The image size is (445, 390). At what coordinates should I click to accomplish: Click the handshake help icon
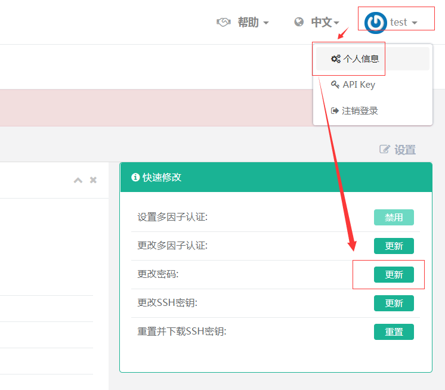[x=224, y=22]
